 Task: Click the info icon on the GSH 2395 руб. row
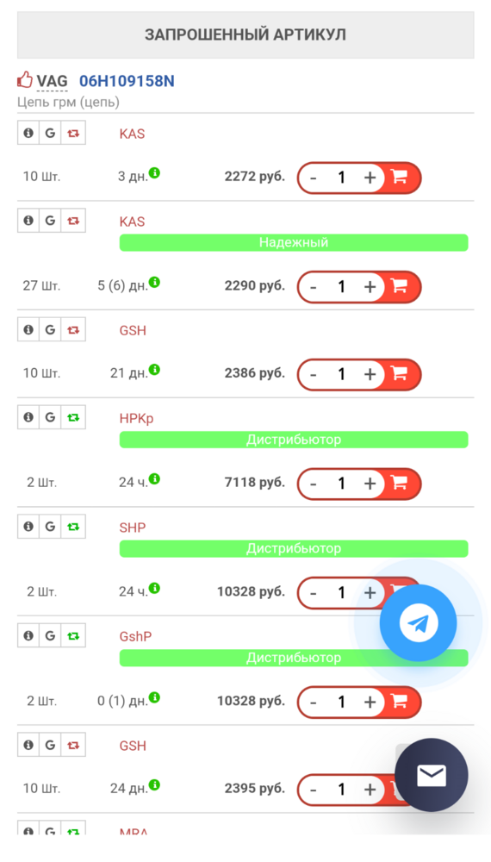coord(28,745)
